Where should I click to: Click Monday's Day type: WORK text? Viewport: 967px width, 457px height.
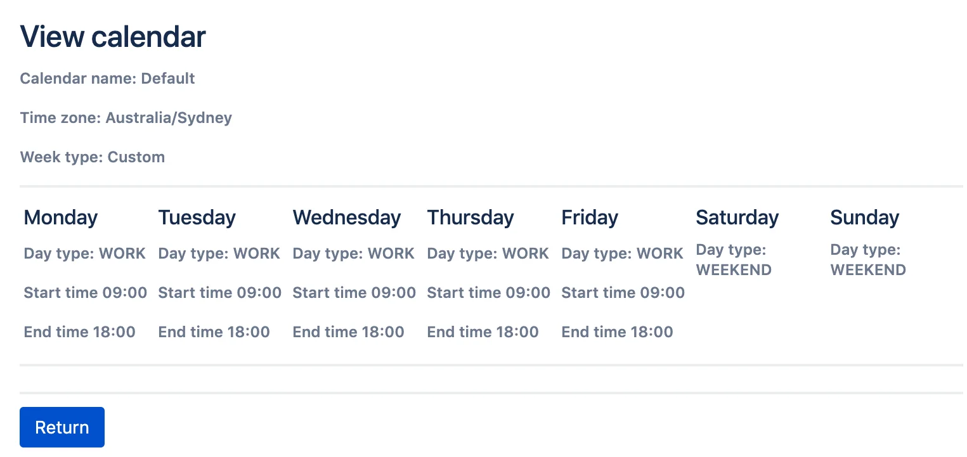[85, 254]
